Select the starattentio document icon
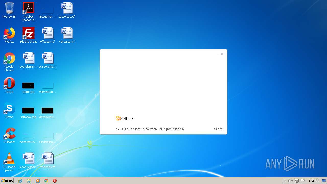This screenshot has height=184, width=327. pos(48,60)
